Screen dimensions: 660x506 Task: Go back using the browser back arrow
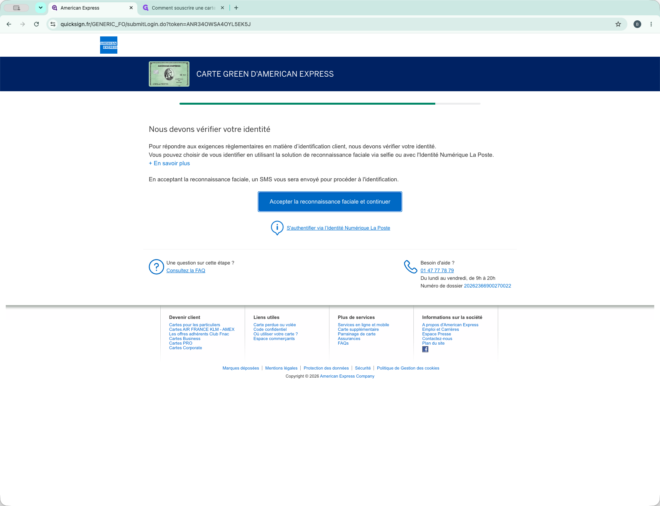9,24
